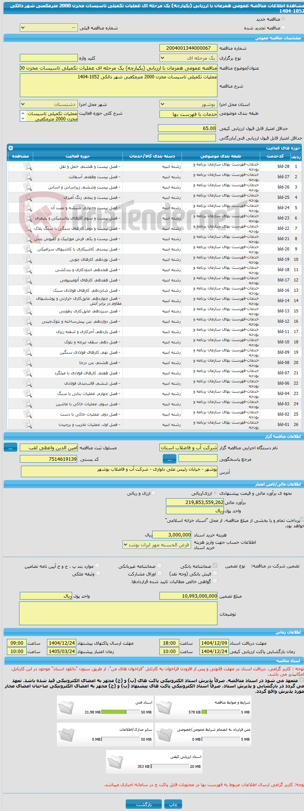Open the magnifier icon in bld-26 row

[x=27, y=187]
